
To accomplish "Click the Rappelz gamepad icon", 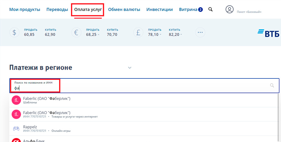I will pos(16,129).
